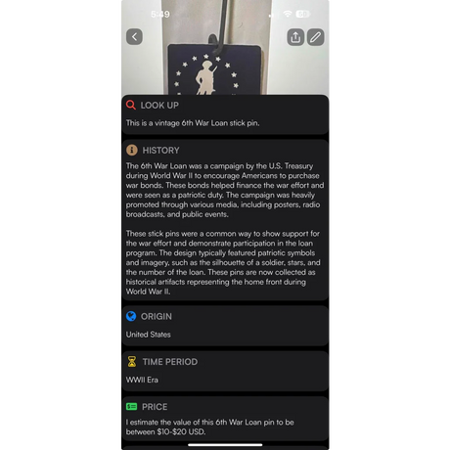
Task: Tap the PRICE section heading
Action: (x=155, y=407)
